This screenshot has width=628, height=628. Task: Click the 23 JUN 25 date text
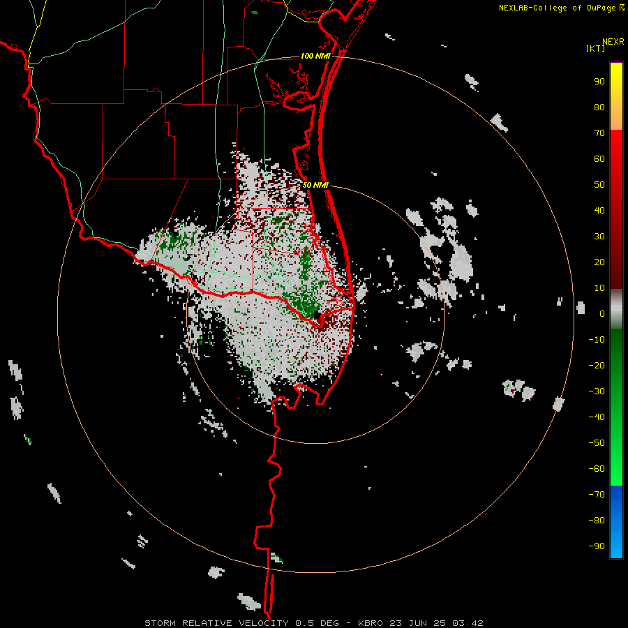click(417, 623)
